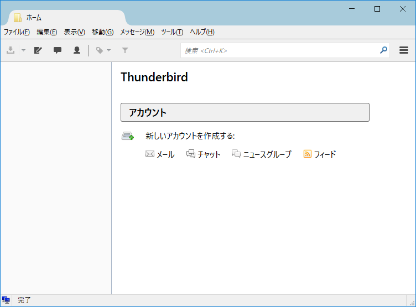
Task: Close the Thunderbird window
Action: [403, 9]
